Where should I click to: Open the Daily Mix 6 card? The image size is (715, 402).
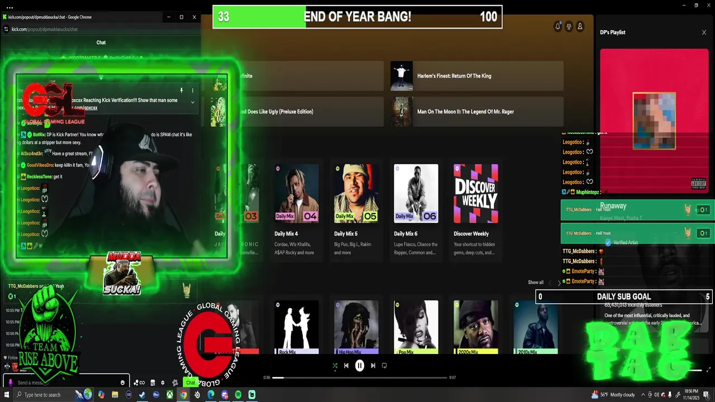[x=416, y=210]
